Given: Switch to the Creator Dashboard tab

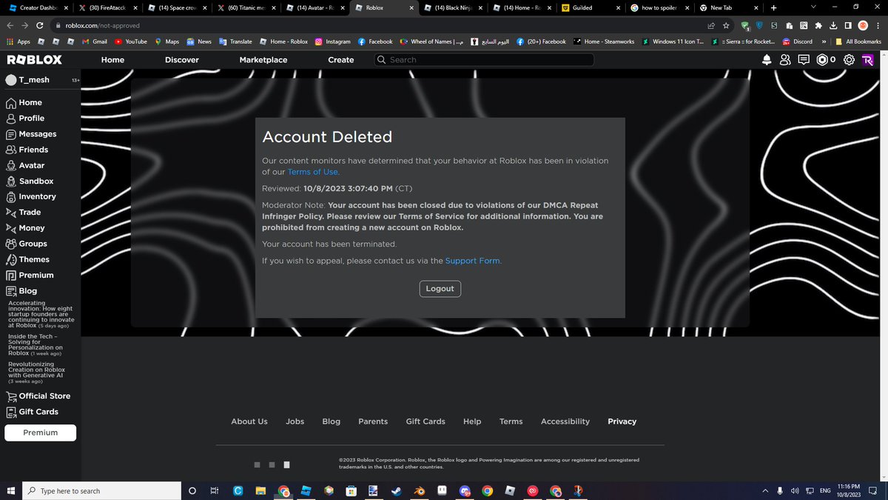Looking at the screenshot, I should [x=37, y=7].
